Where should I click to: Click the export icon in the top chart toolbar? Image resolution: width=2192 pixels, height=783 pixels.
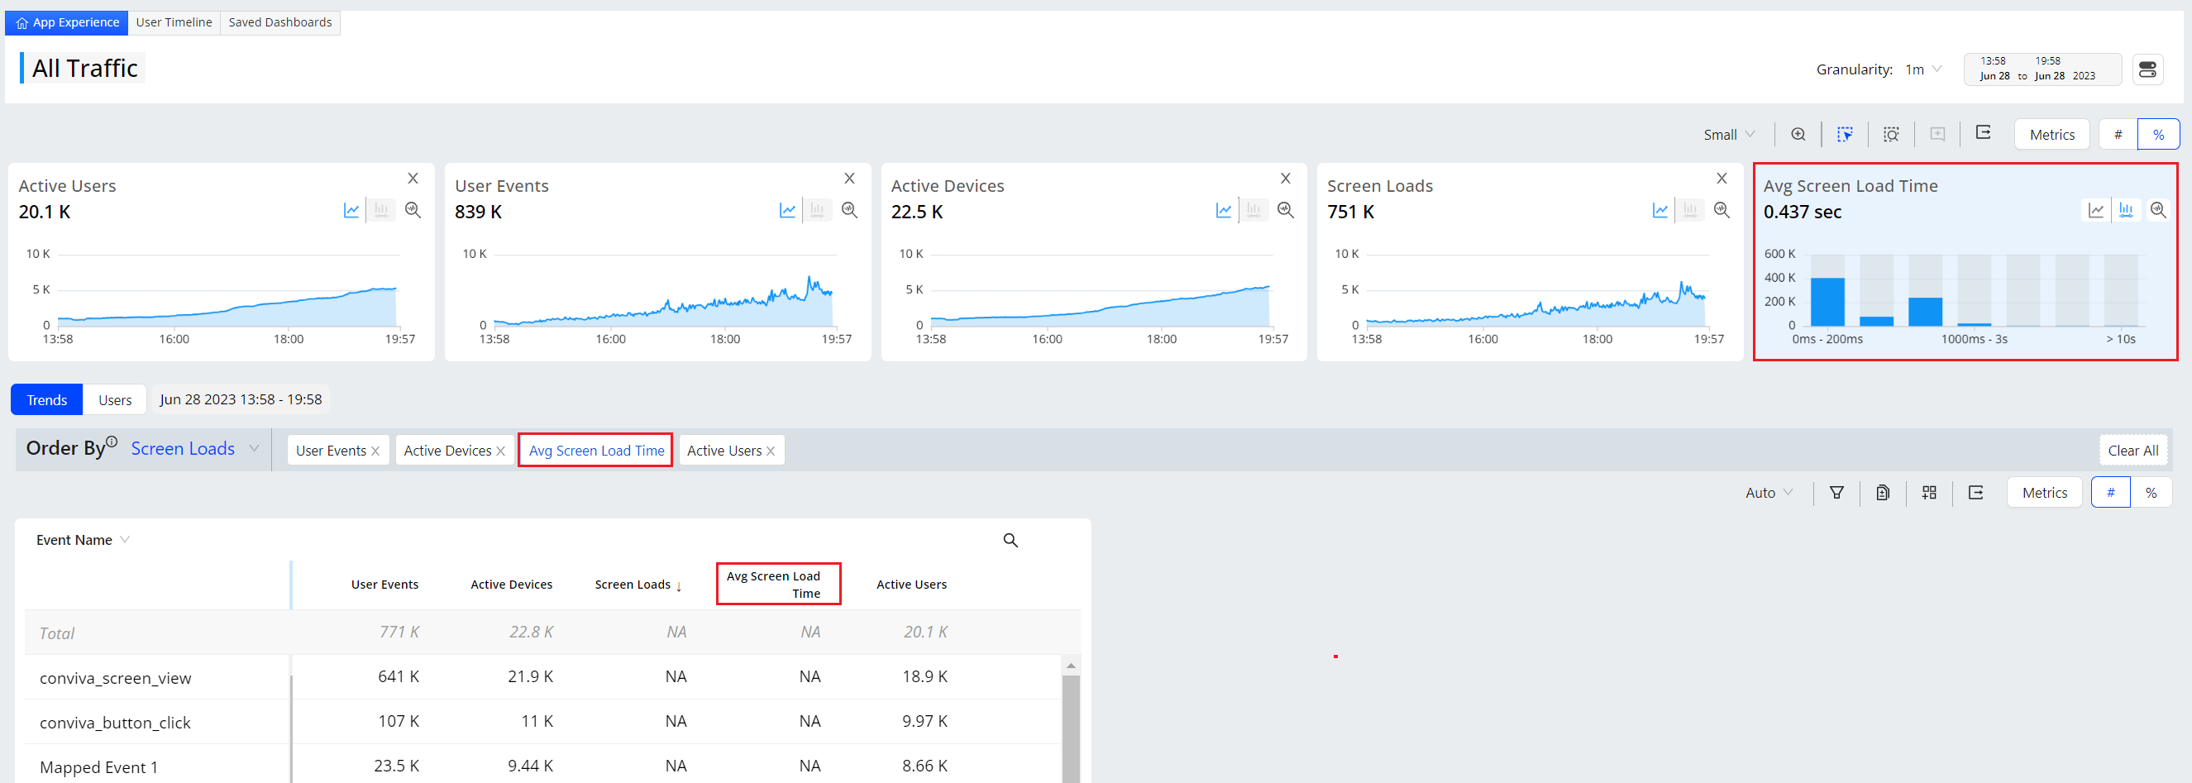point(1983,133)
